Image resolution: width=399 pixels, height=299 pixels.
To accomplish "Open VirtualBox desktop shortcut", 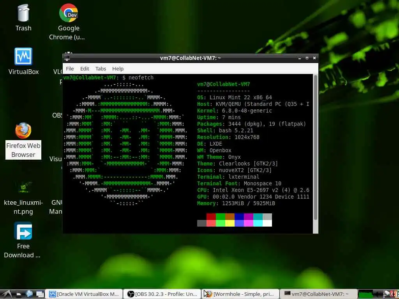I will 23,61.
